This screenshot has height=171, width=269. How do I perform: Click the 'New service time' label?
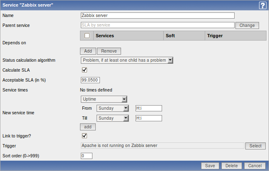tap(18, 113)
